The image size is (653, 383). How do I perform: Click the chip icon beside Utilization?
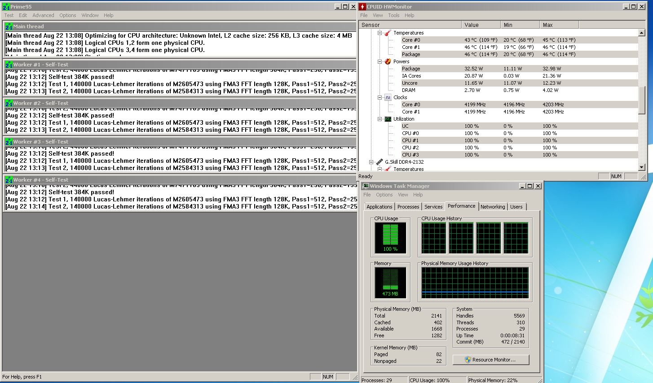(388, 119)
